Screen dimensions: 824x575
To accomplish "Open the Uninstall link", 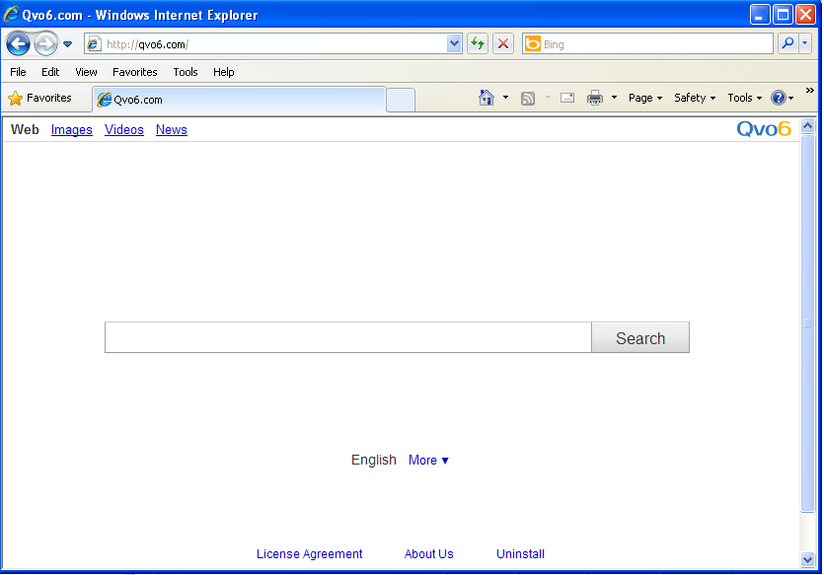I will 520,554.
